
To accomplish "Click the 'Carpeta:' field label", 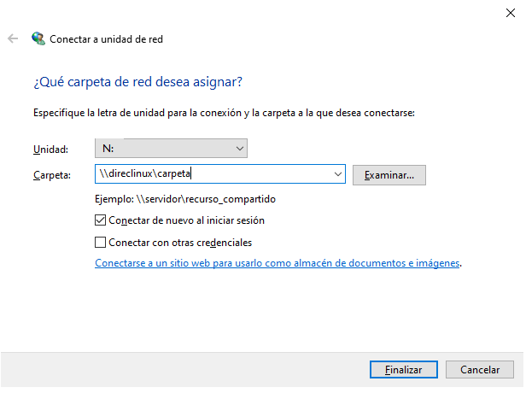I will click(52, 175).
